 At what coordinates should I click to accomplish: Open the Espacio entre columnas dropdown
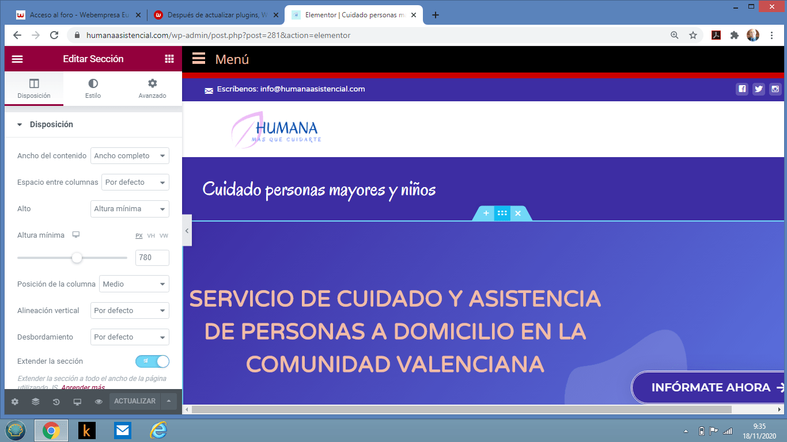[x=135, y=182]
